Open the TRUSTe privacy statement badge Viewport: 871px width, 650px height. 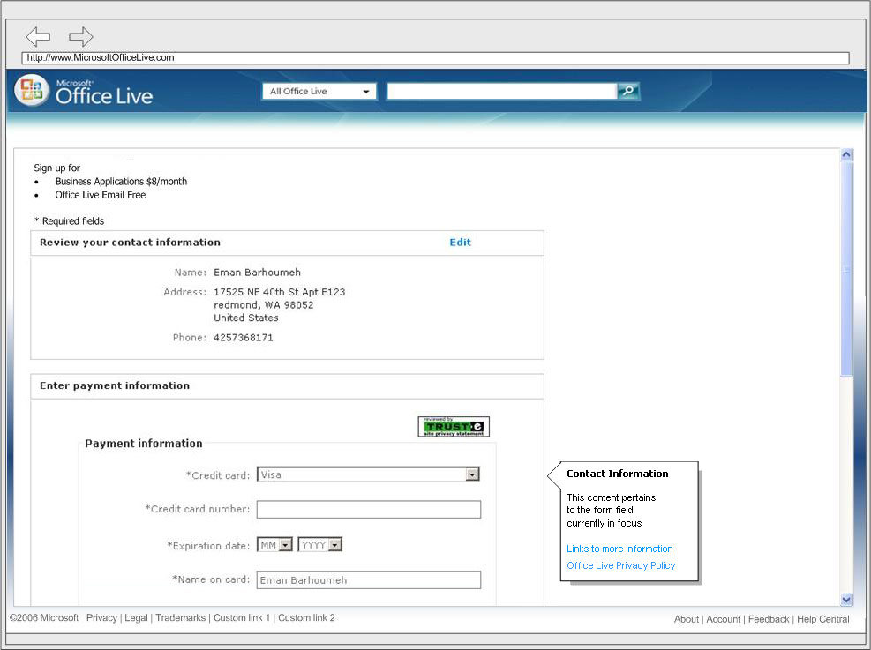[454, 427]
